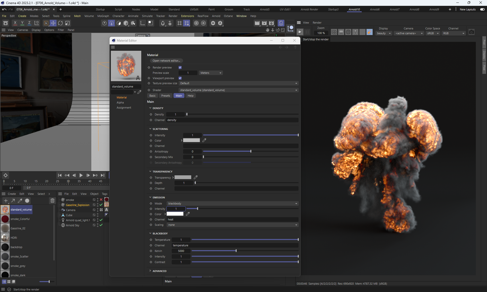
Task: Select the Rotate tool in the toolbar
Action: tap(60, 23)
